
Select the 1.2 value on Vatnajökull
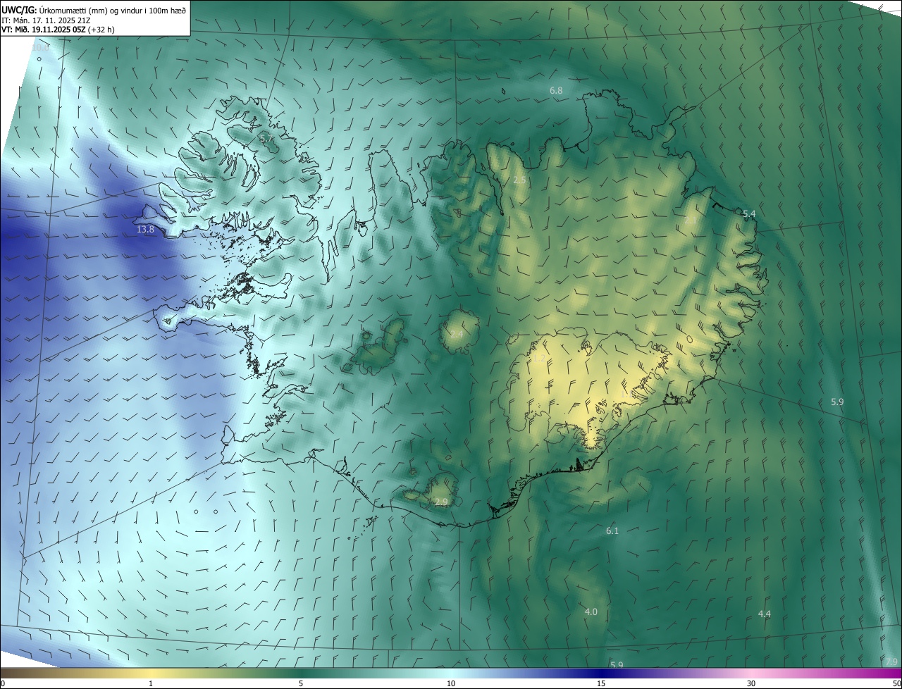click(539, 359)
